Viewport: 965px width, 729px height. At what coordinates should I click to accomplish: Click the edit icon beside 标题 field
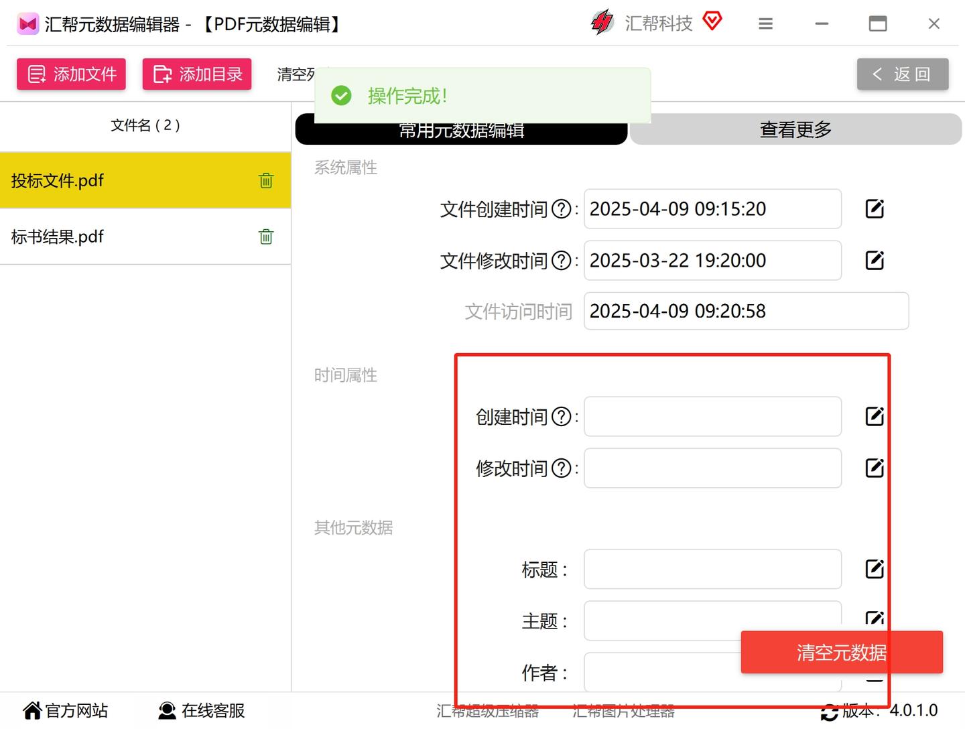click(875, 570)
